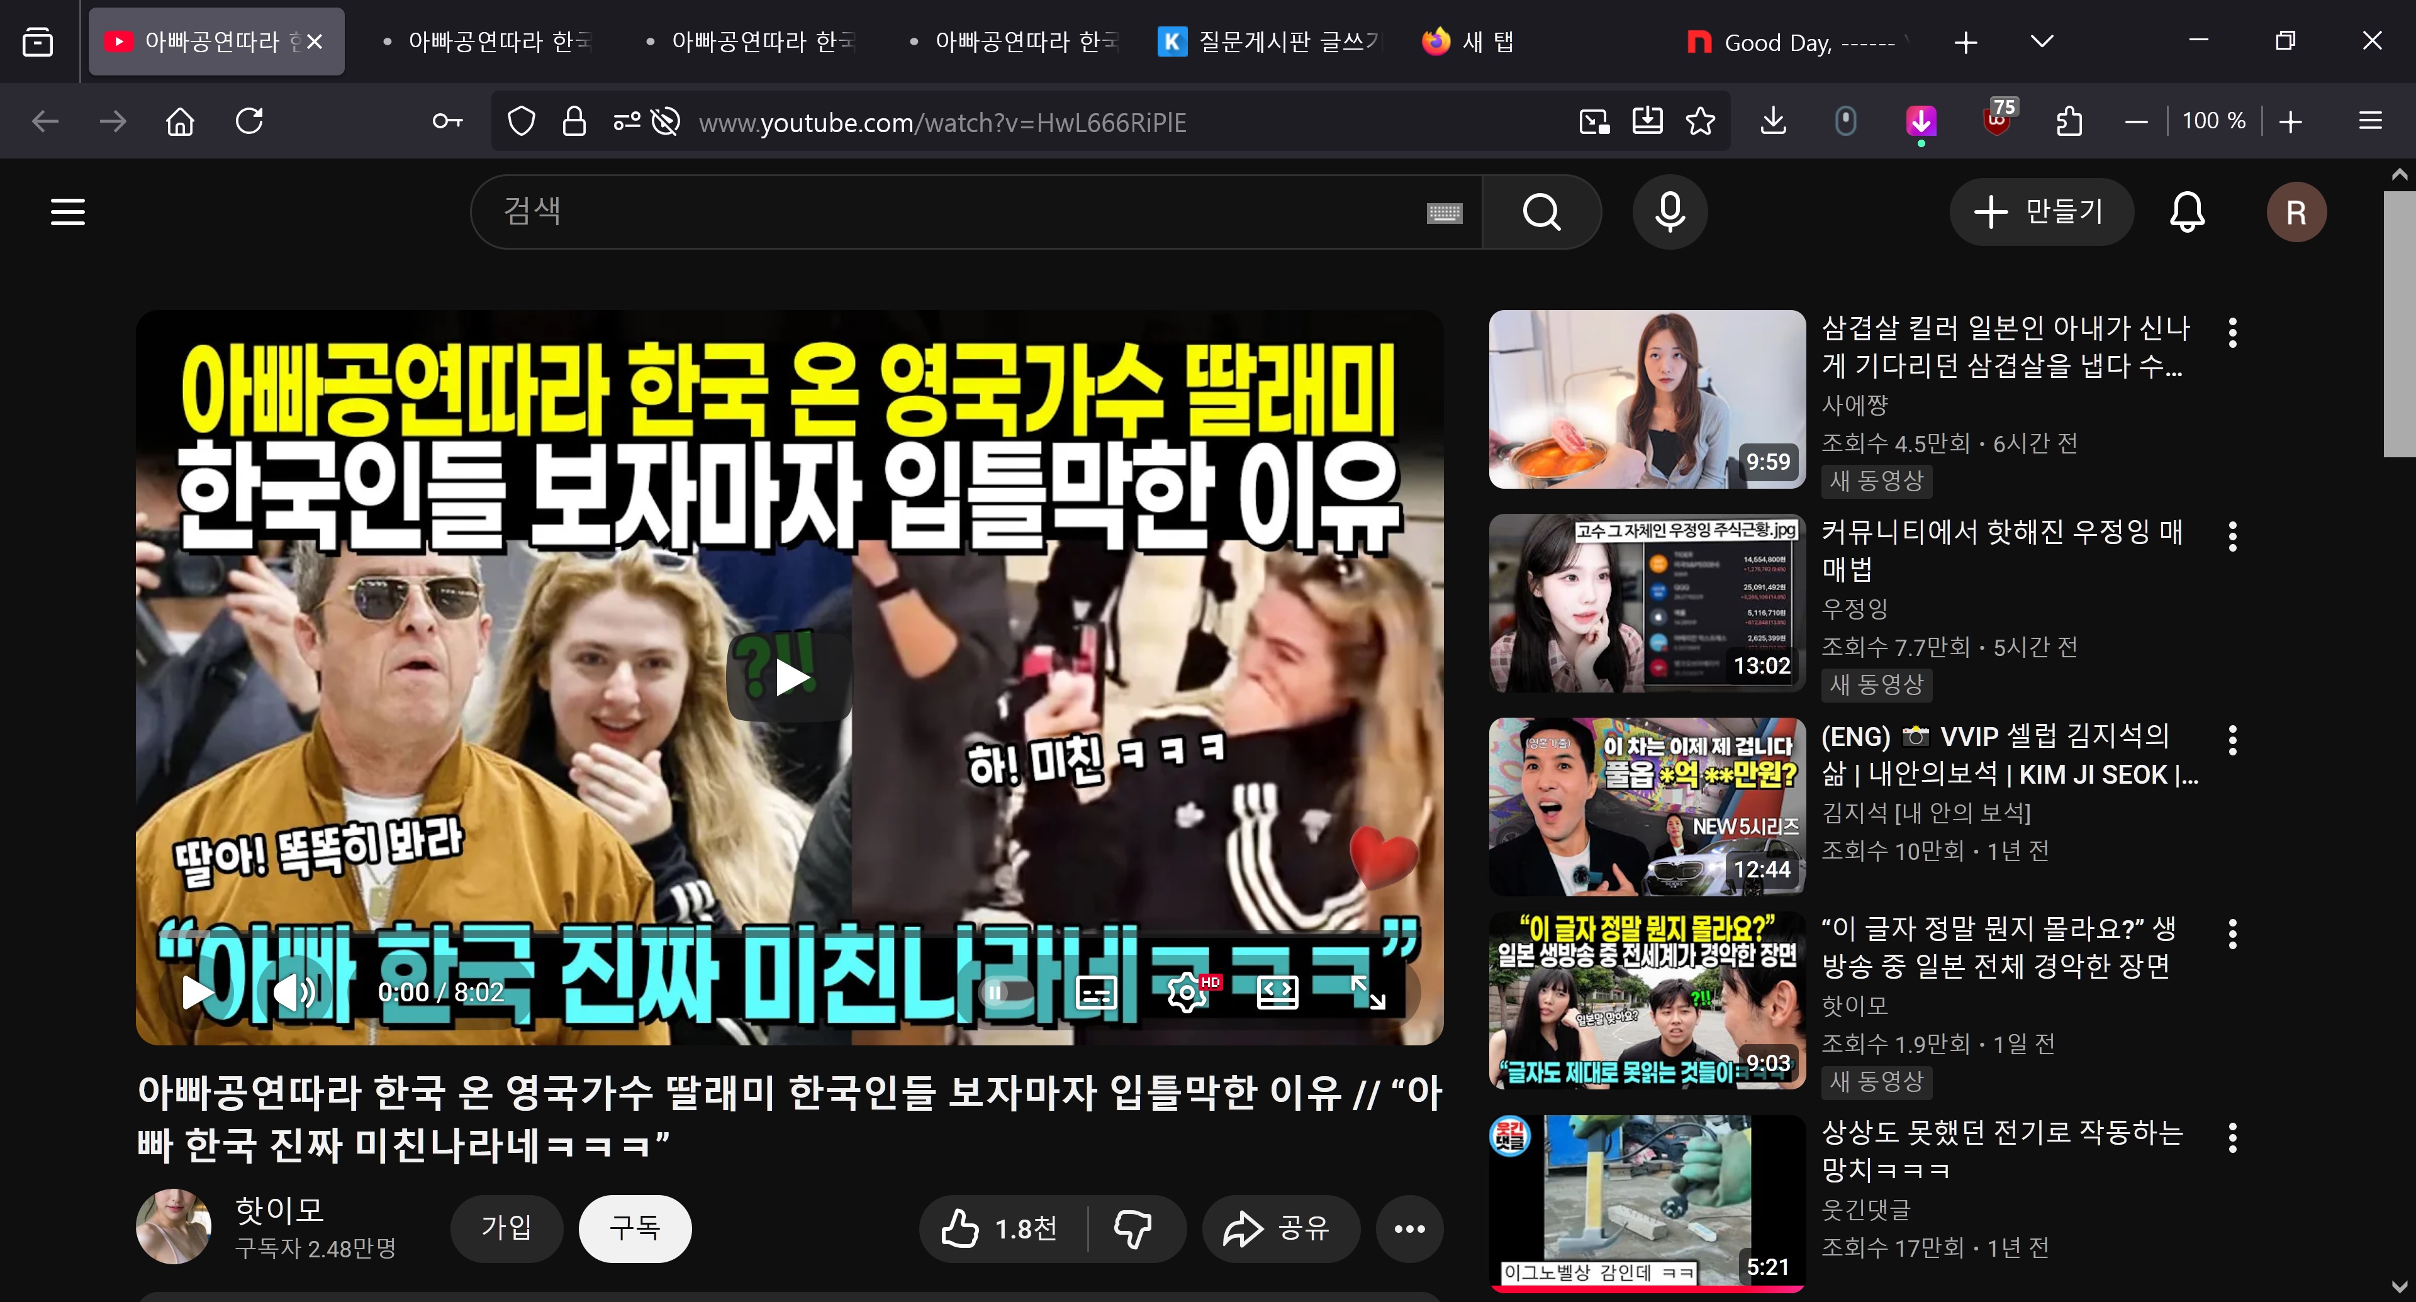Viewport: 2416px width, 1302px height.
Task: Open the YouTube hamburger guide menu
Action: coord(67,212)
